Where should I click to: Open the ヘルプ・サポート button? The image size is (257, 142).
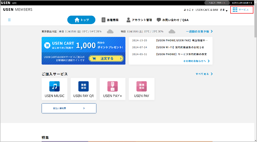(x=217, y=3)
